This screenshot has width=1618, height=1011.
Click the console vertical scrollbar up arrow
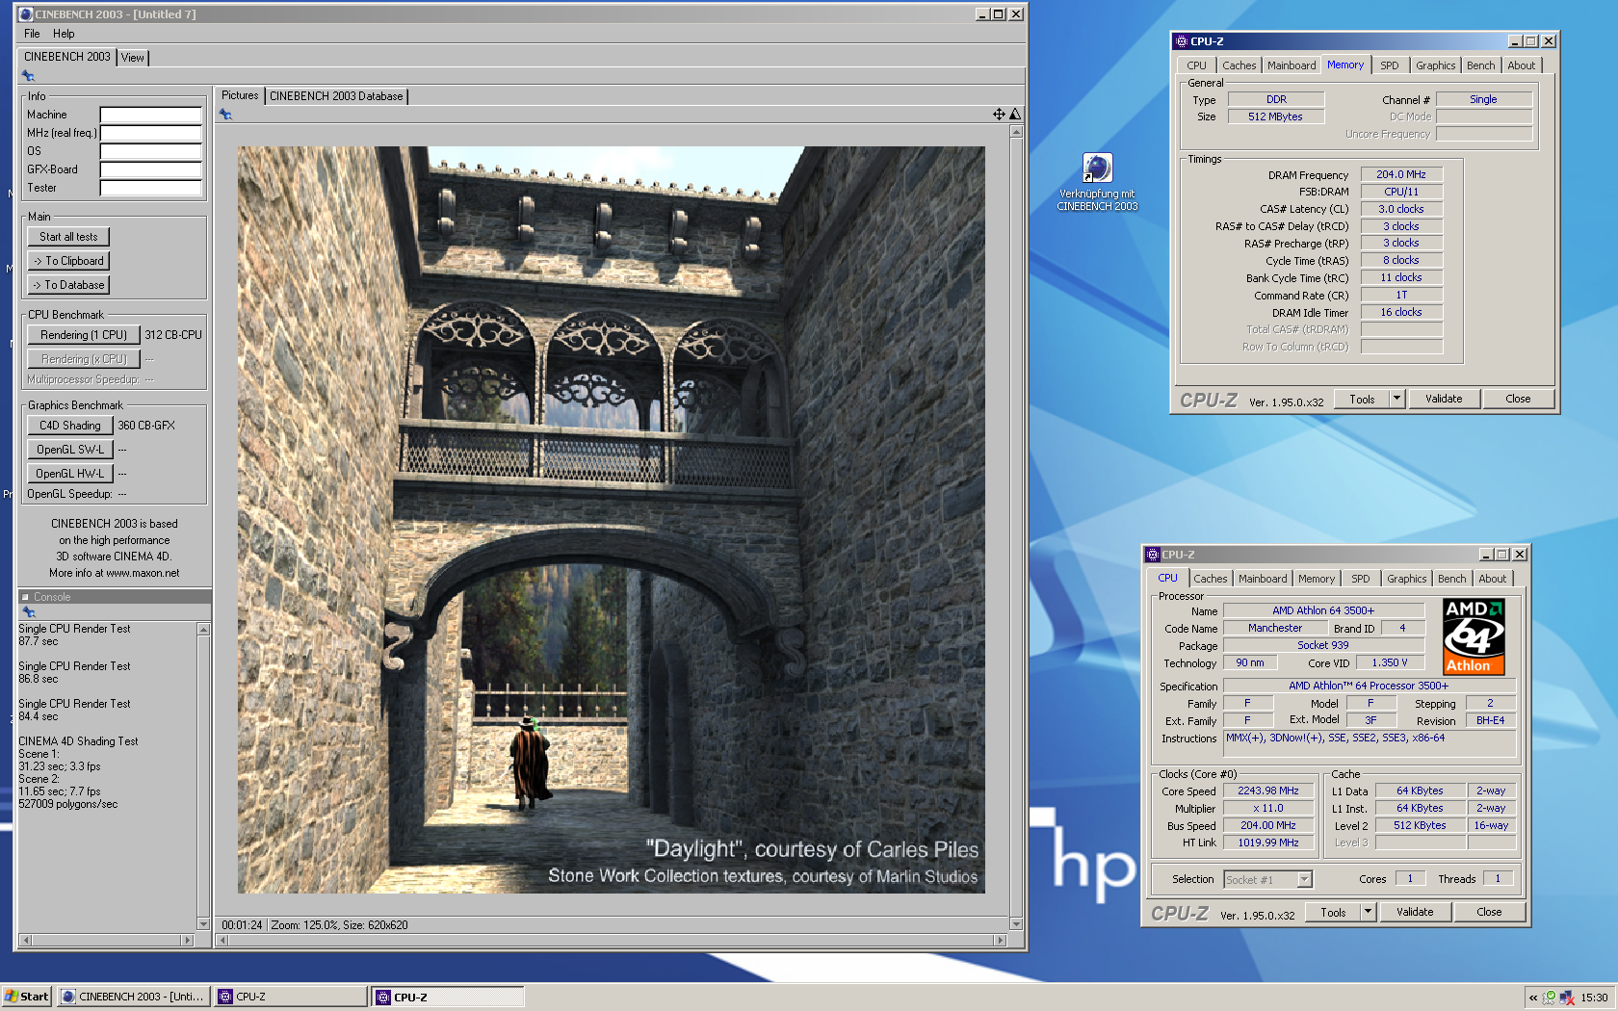[x=203, y=630]
